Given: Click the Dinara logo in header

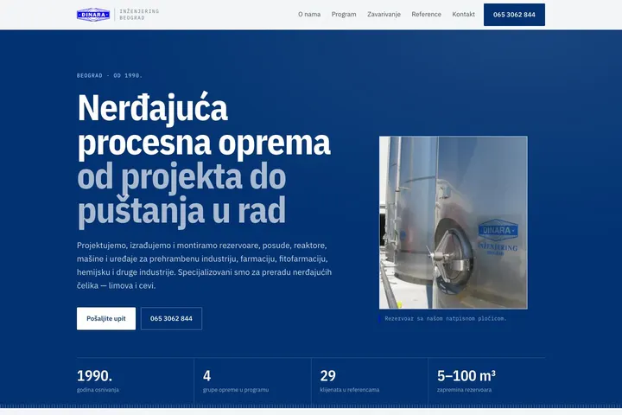Looking at the screenshot, I should (x=93, y=15).
